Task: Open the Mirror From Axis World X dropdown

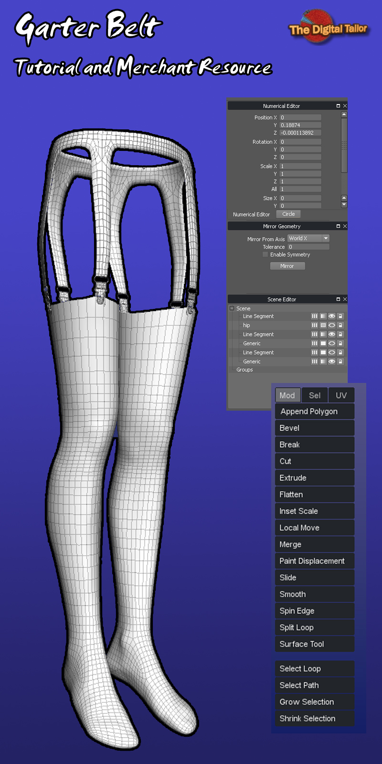Action: tap(308, 238)
